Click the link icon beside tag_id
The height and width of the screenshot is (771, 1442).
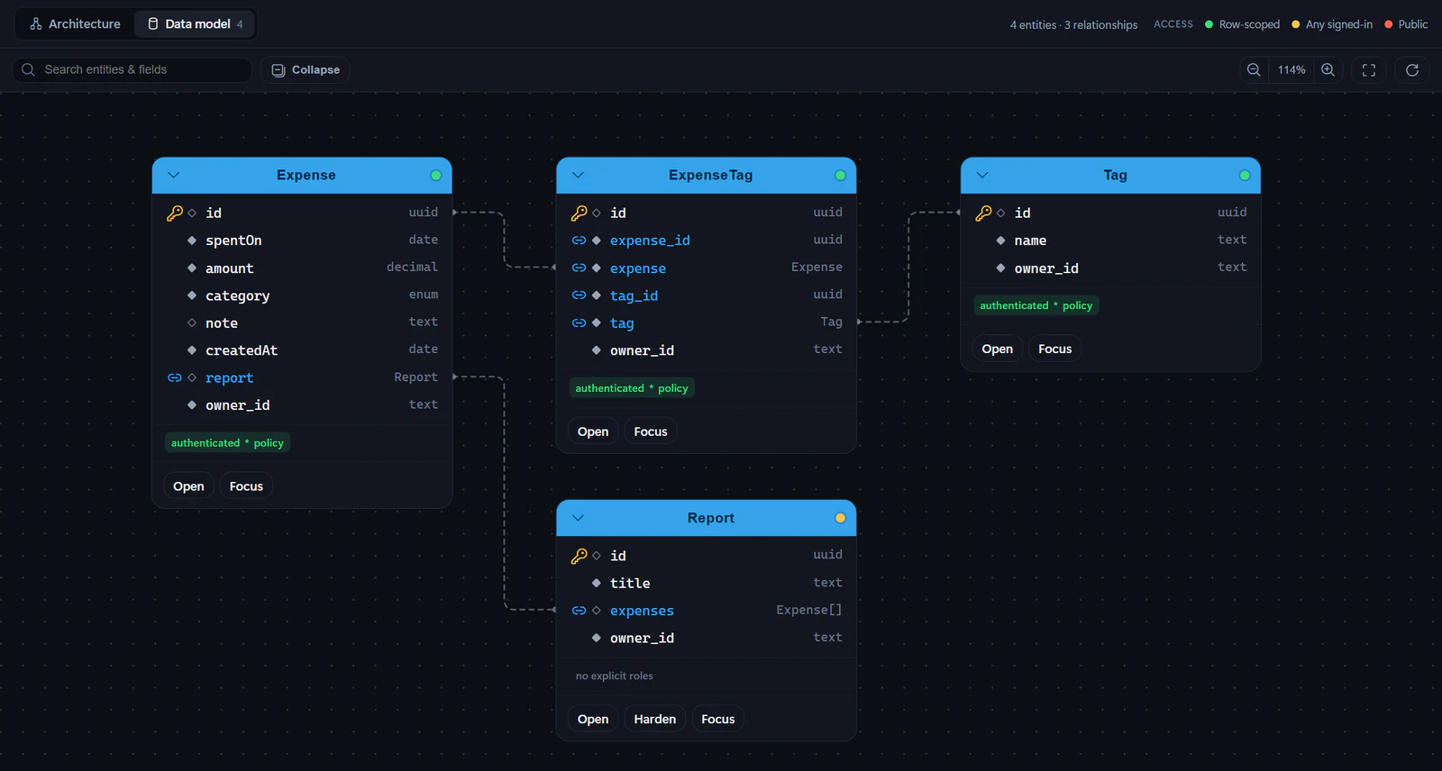(580, 295)
